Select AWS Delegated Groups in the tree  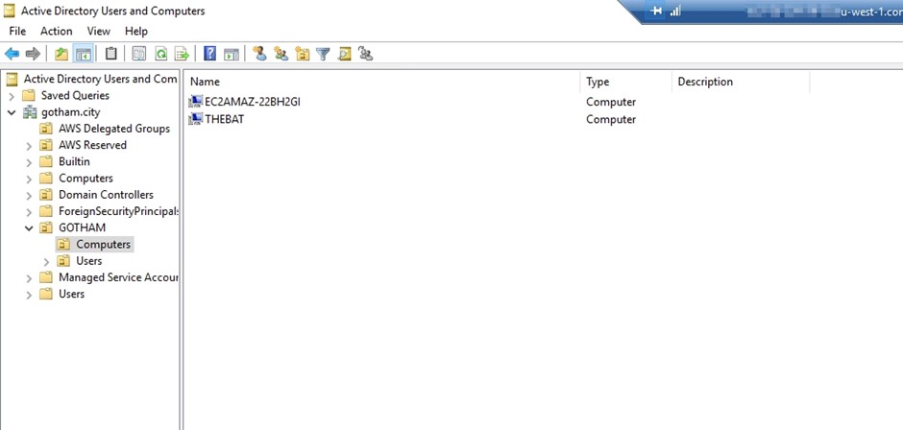[x=114, y=129]
